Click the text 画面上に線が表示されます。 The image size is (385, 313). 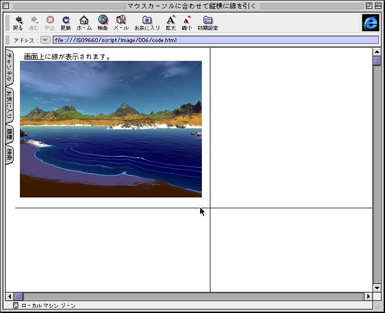point(67,57)
